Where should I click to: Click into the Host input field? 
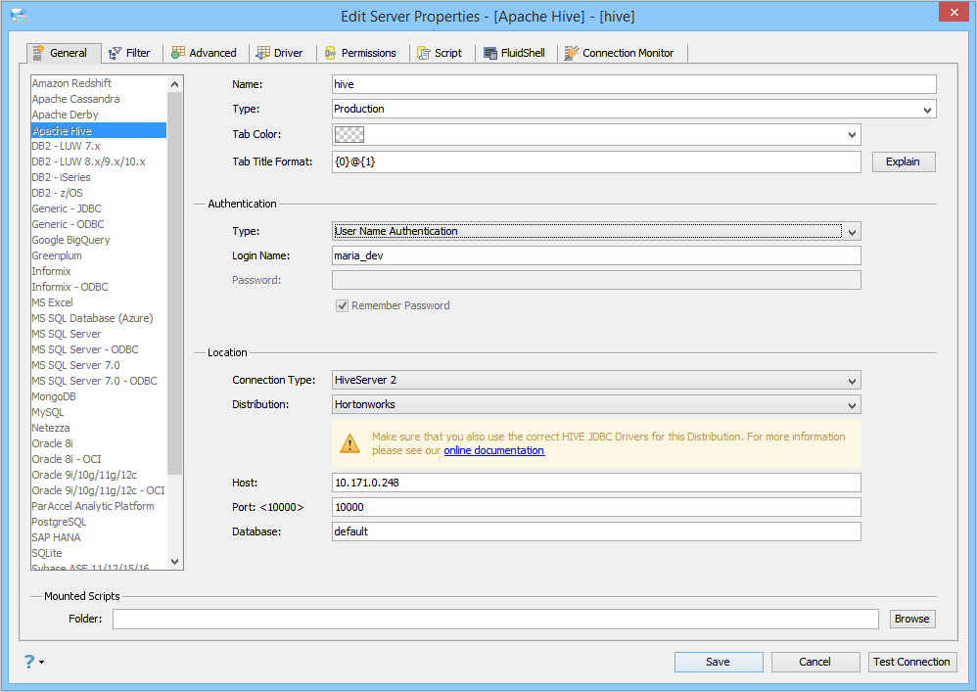[596, 483]
